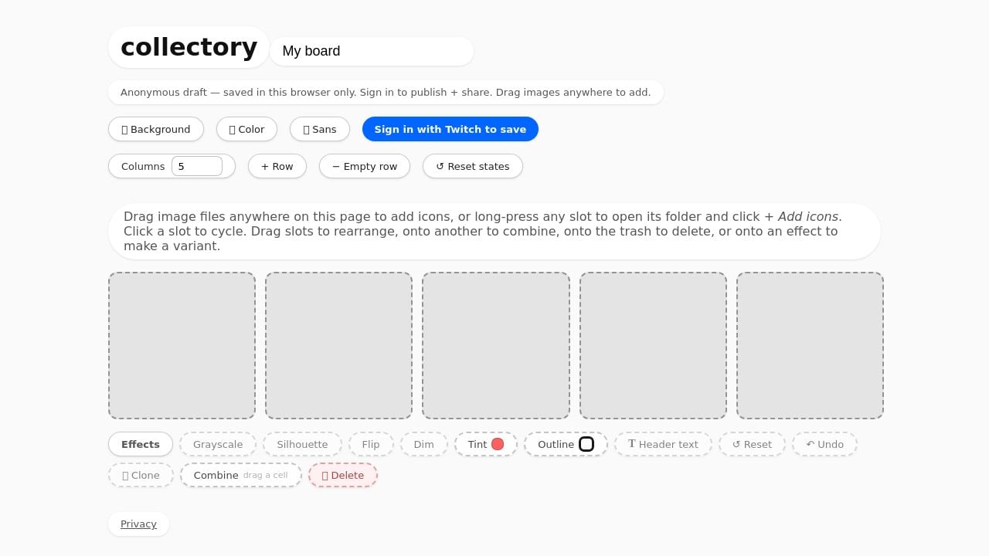Sign in with Twitch to save
The width and height of the screenshot is (989, 556).
tap(450, 129)
